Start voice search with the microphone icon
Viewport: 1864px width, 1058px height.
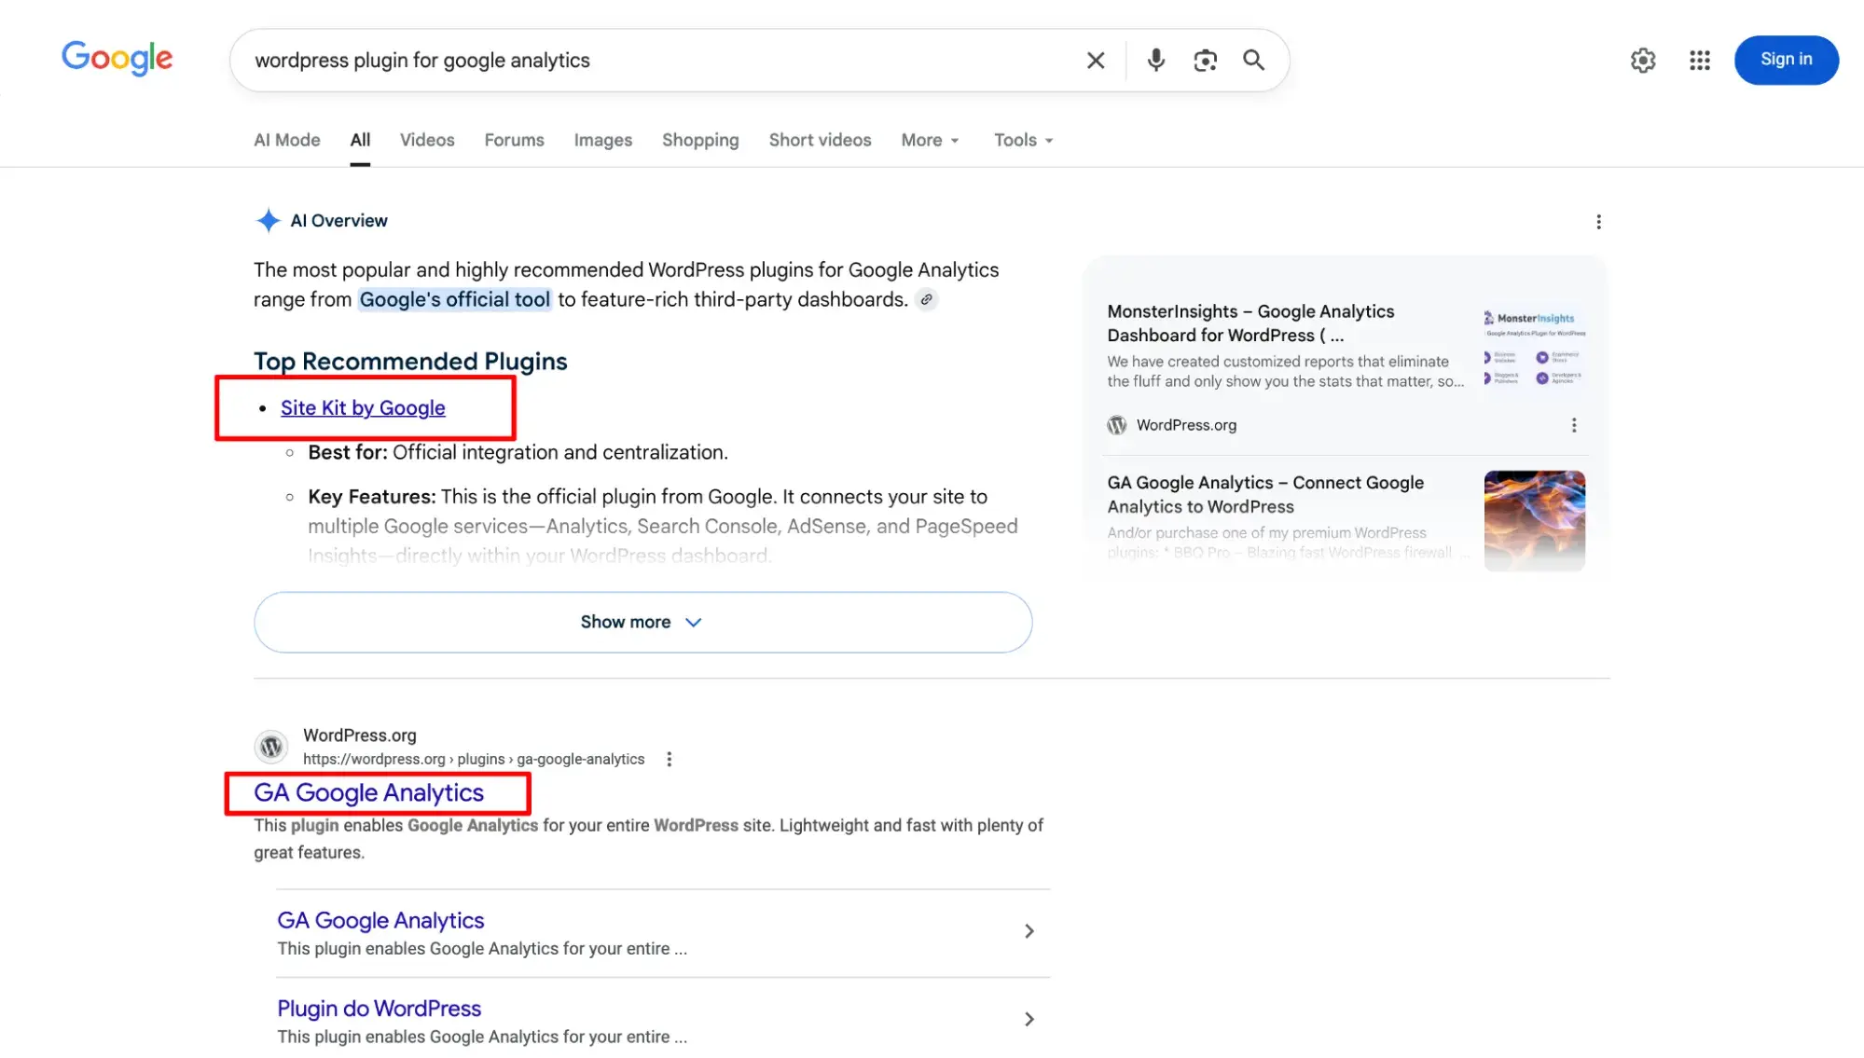pos(1155,61)
